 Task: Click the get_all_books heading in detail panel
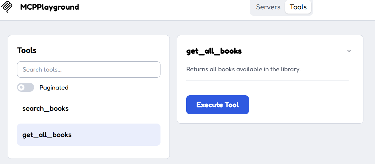point(214,51)
